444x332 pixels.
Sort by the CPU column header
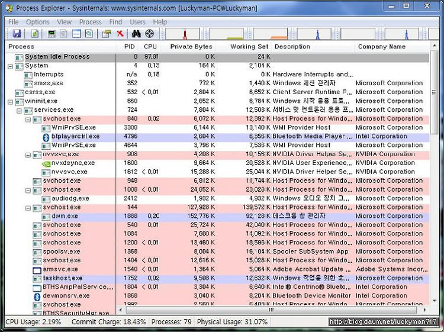point(150,47)
